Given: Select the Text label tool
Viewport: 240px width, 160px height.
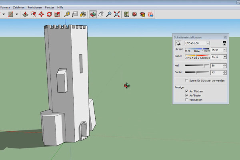Looking at the screenshot, I should (75, 14).
